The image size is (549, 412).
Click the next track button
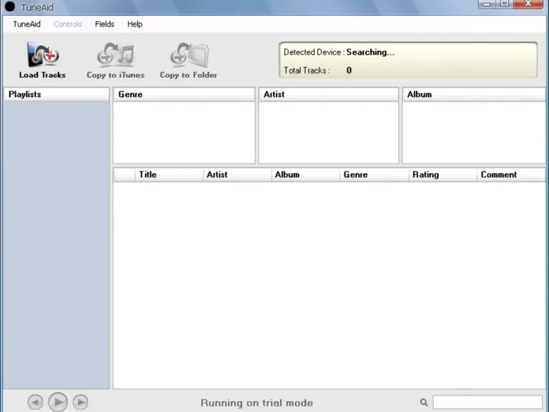click(80, 402)
